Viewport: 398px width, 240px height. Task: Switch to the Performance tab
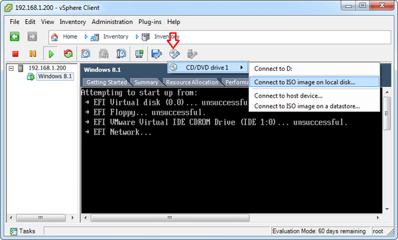237,82
